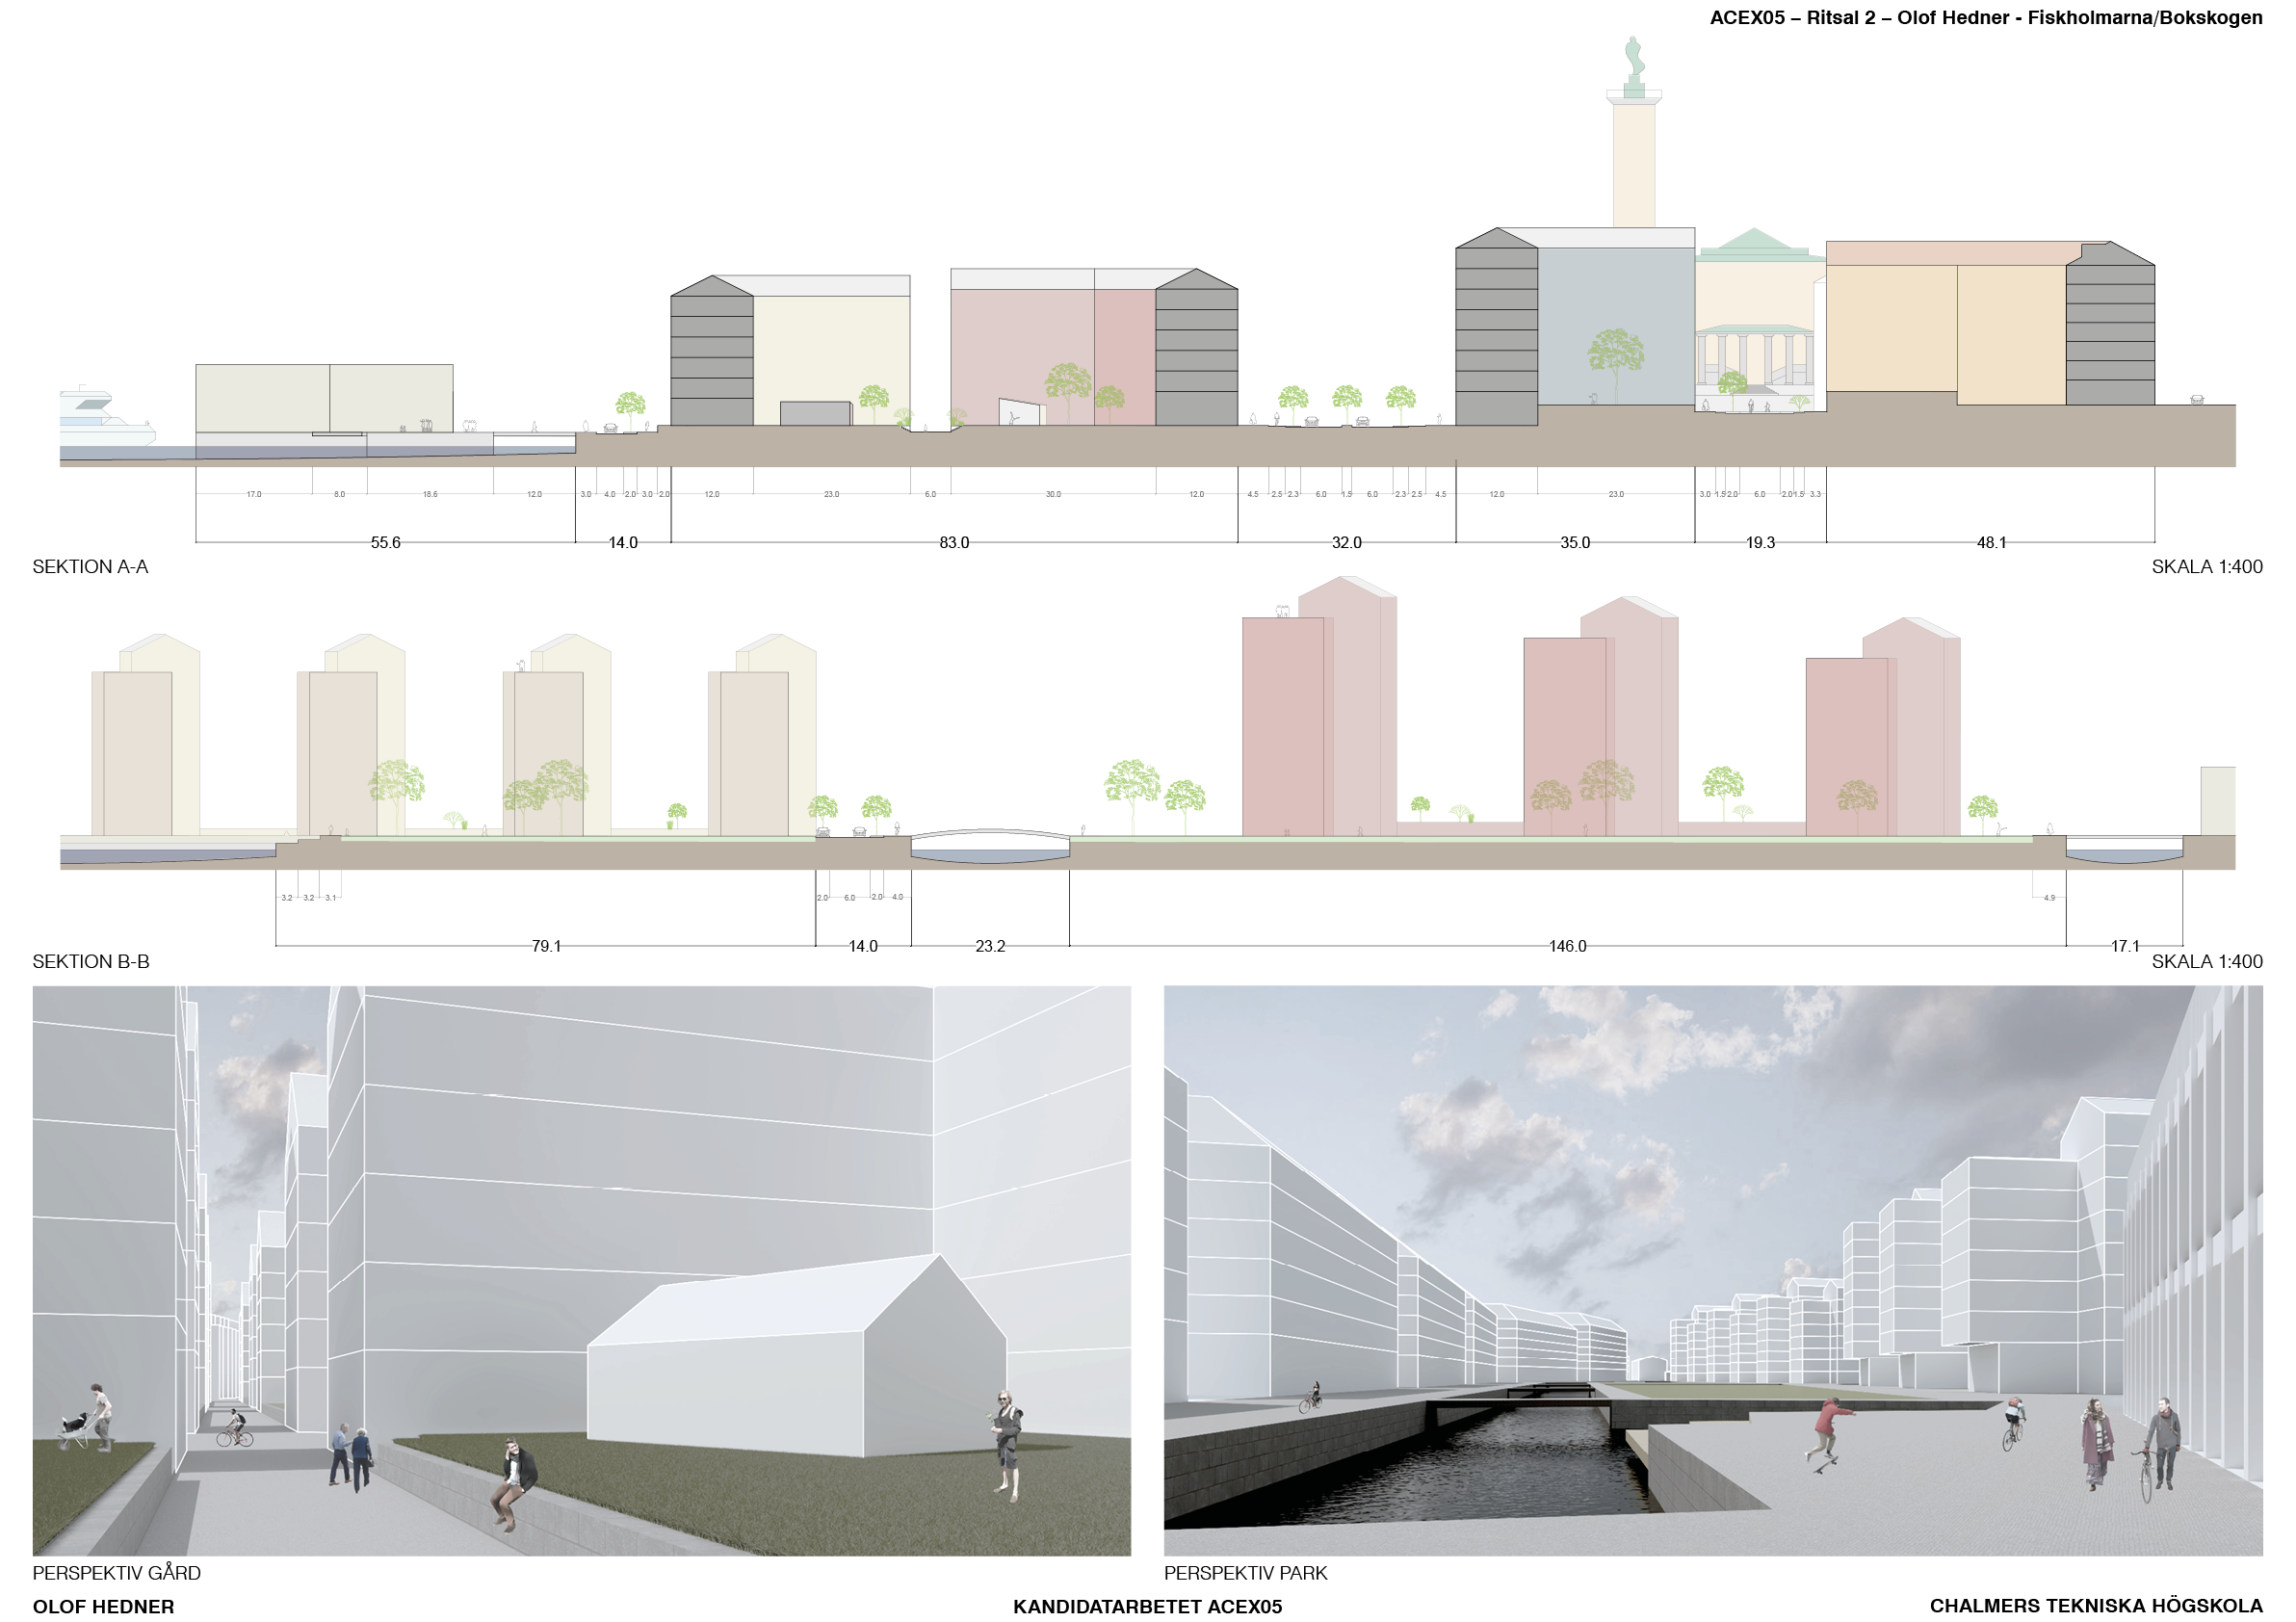
Task: Click the CHALMERS TEKNISKA HÖGSKOLA footer text
Action: (2096, 1606)
